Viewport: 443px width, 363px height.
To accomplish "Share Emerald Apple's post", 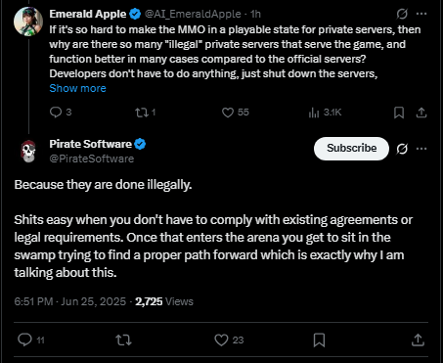I will 421,113.
